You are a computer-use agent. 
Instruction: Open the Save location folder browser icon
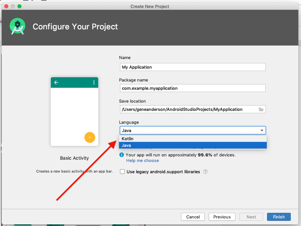(261, 110)
